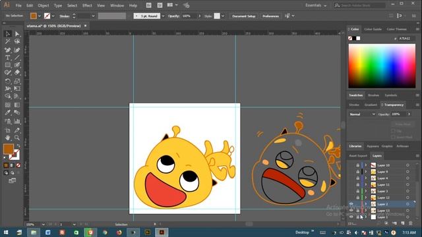422x237 pixels.
Task: Open the fill color dropdown in control bar
Action: (x=40, y=16)
